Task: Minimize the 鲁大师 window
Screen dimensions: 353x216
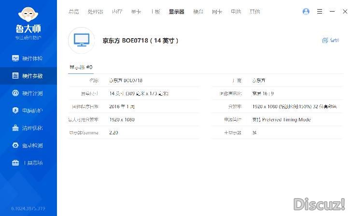Action: tap(332, 12)
